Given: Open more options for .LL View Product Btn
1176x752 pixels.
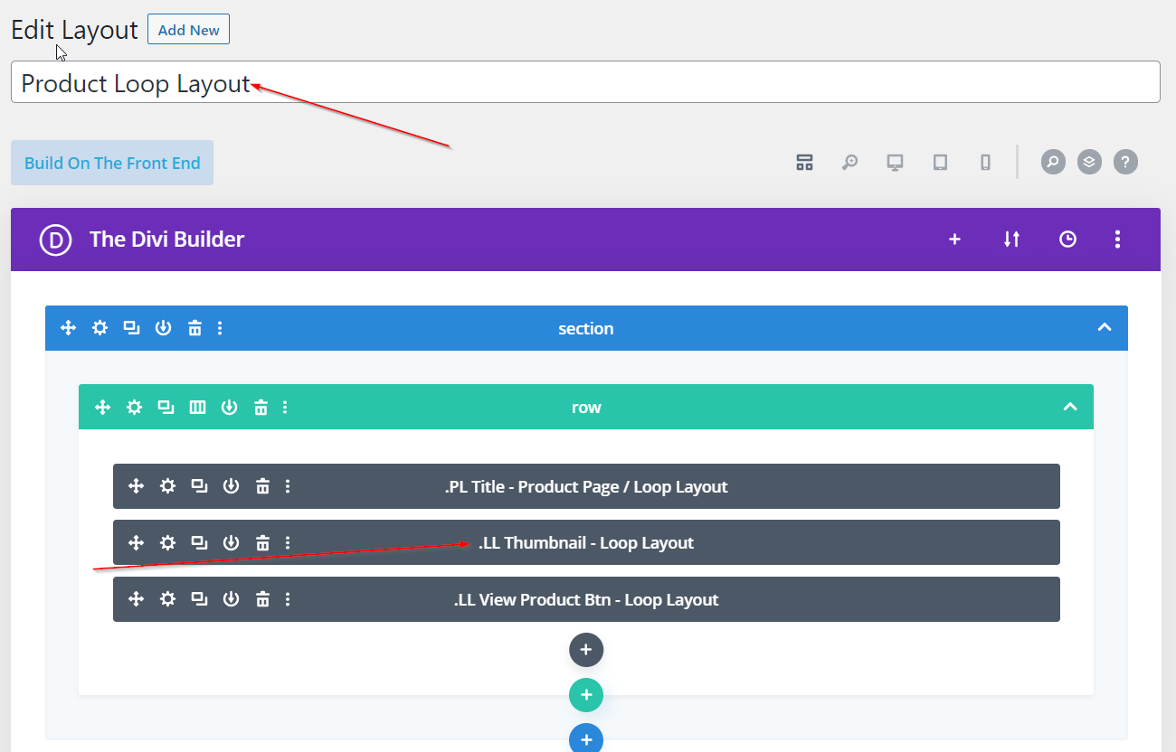Looking at the screenshot, I should coord(288,599).
